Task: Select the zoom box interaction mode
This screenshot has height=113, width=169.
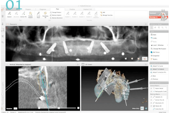Action: click(166, 27)
